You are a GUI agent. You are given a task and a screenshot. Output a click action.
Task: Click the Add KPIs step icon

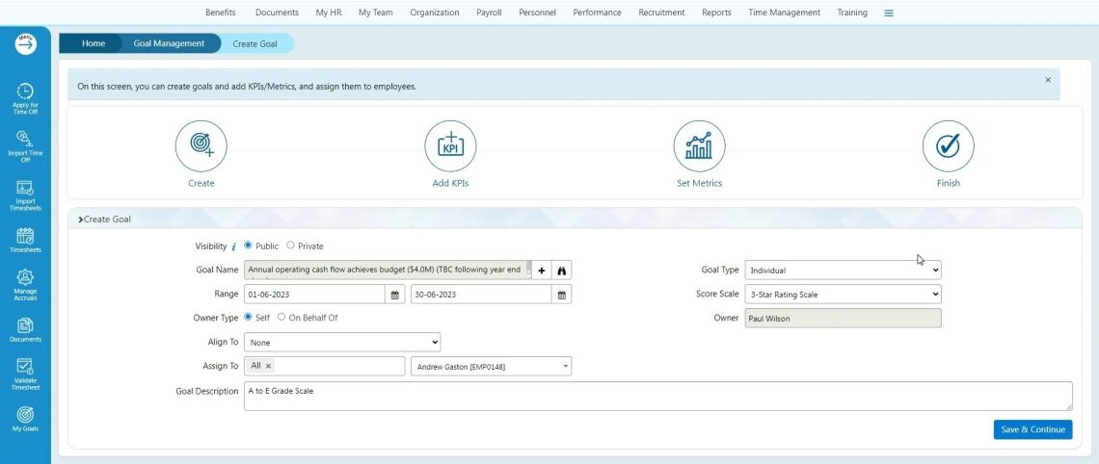[450, 145]
